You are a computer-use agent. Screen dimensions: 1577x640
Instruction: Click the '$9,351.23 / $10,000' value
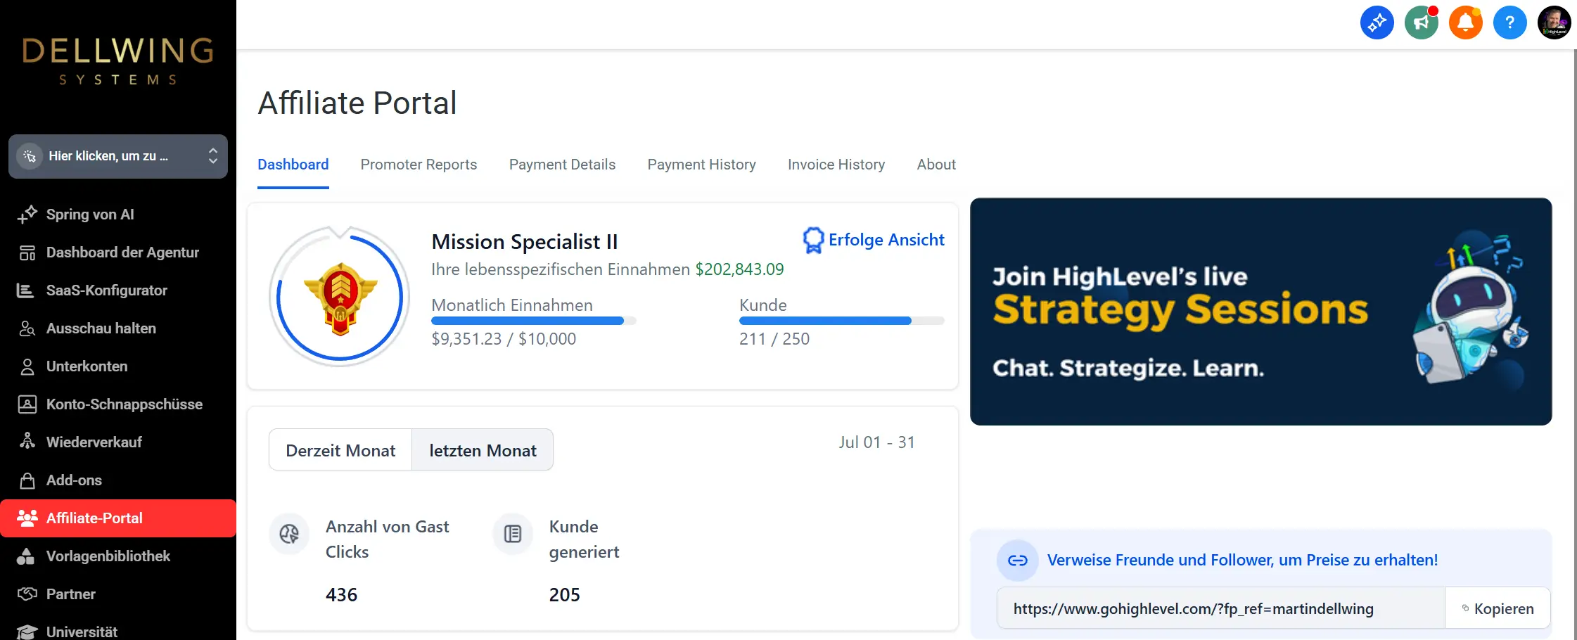click(504, 339)
